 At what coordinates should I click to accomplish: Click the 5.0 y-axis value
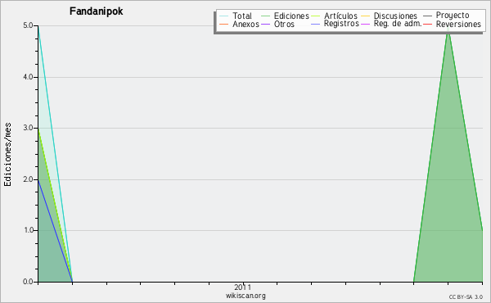[x=28, y=25]
